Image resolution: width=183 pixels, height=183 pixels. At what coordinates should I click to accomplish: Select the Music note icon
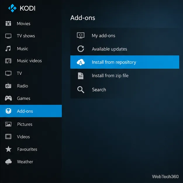(8, 49)
